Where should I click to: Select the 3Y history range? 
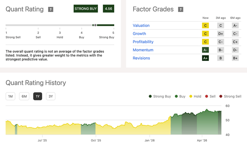coord(51,96)
